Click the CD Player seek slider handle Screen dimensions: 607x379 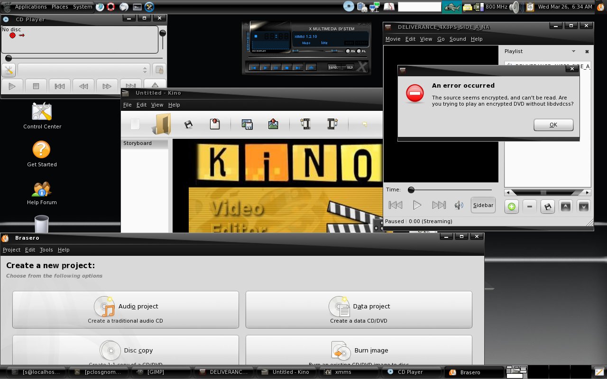tap(9, 58)
